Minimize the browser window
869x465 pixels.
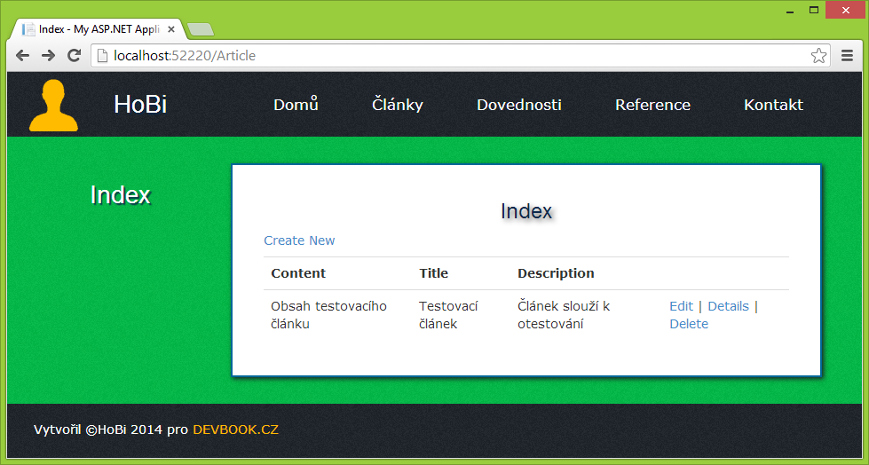[x=790, y=11]
